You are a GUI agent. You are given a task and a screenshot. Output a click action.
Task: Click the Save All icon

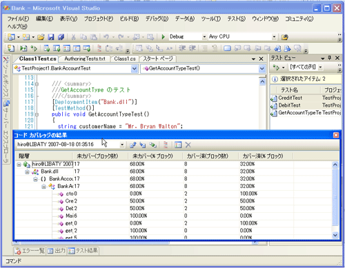coord(61,37)
